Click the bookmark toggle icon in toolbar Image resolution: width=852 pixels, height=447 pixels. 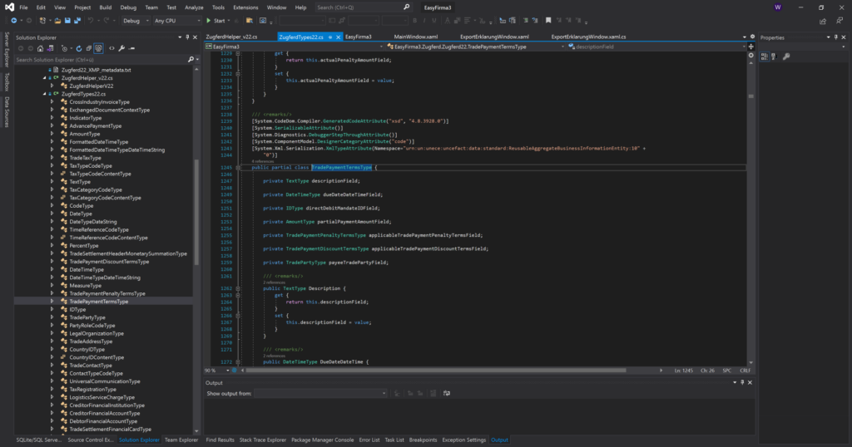[548, 21]
